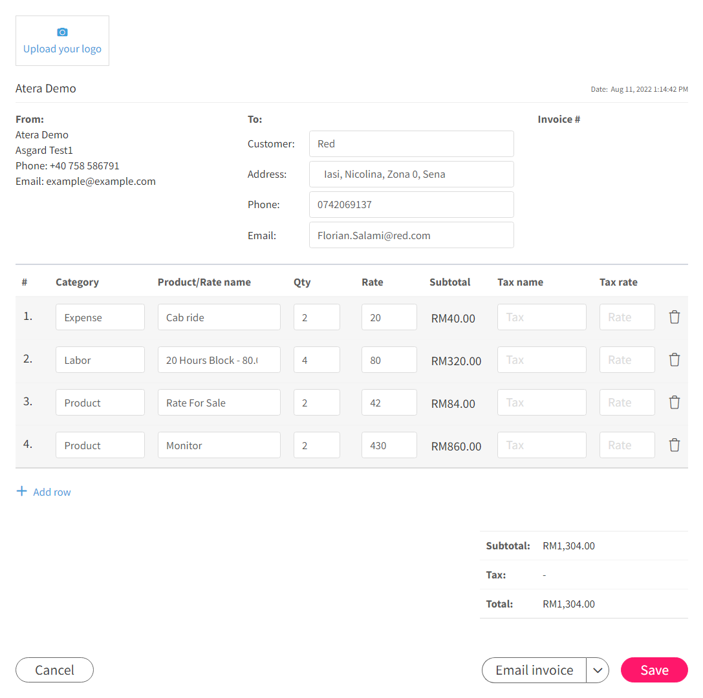
Task: Click the RM860.00 subtotal value
Action: click(456, 446)
